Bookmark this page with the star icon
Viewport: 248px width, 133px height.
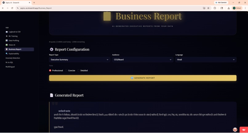click(x=208, y=8)
